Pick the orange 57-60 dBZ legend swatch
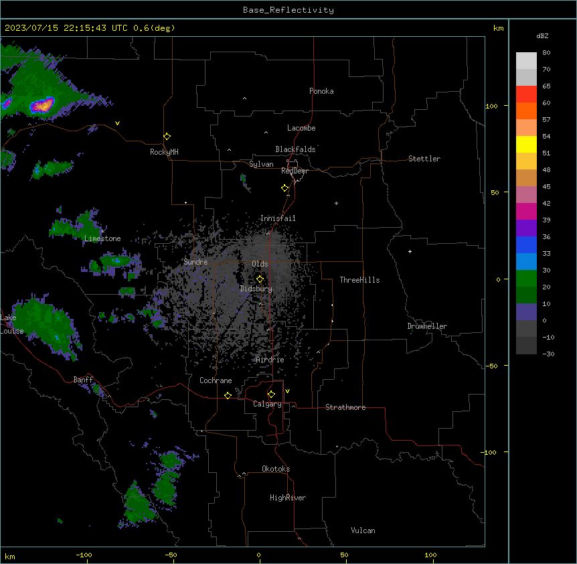The image size is (577, 564). tap(526, 111)
